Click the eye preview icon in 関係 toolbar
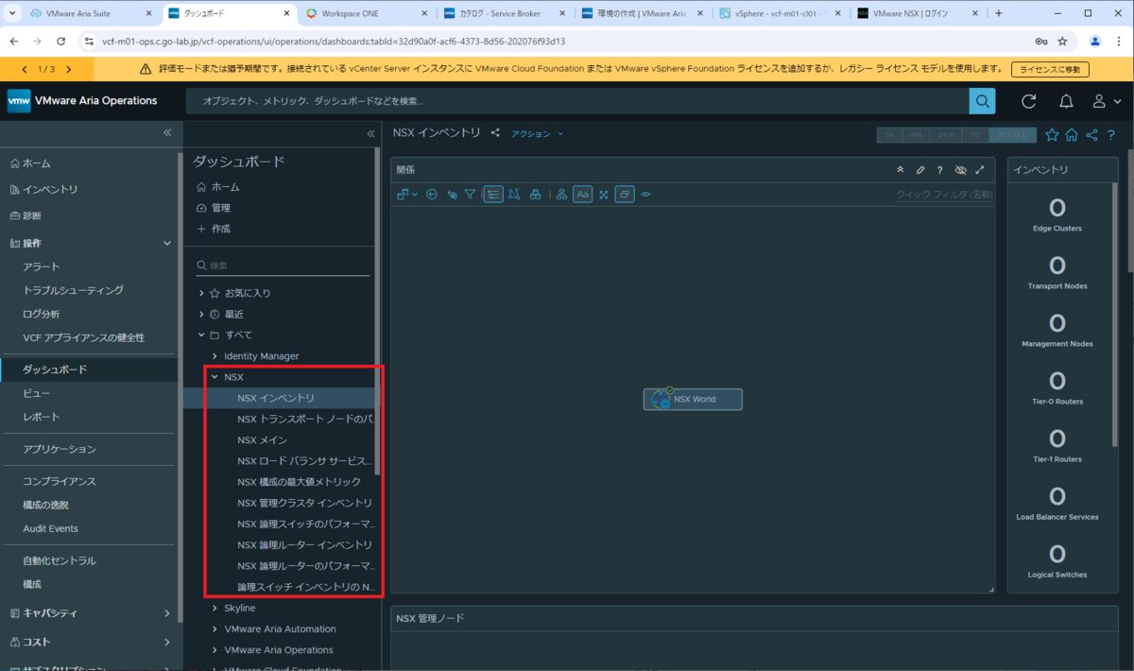 (x=646, y=194)
